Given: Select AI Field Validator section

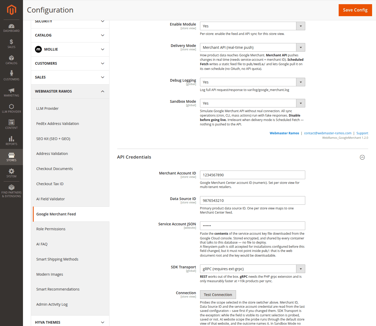Looking at the screenshot, I should (70, 199).
